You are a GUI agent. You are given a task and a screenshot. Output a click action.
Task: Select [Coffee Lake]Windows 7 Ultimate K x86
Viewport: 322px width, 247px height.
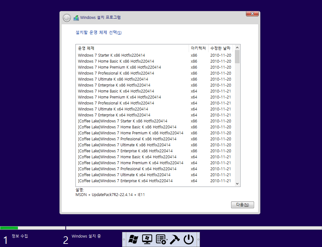point(155,145)
